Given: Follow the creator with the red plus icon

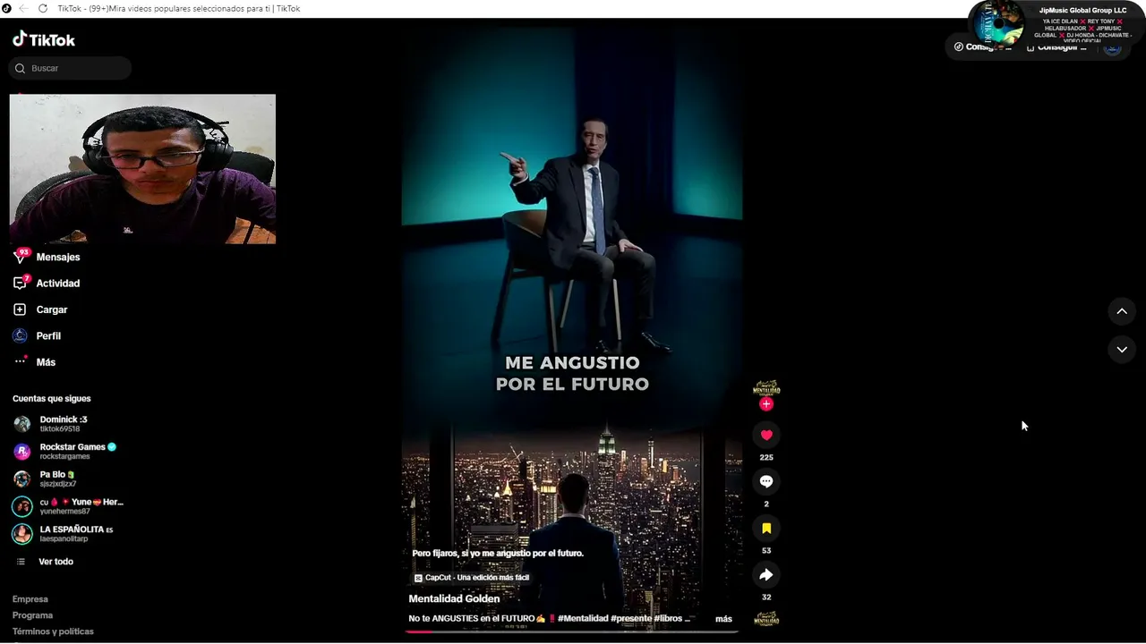Looking at the screenshot, I should [766, 404].
